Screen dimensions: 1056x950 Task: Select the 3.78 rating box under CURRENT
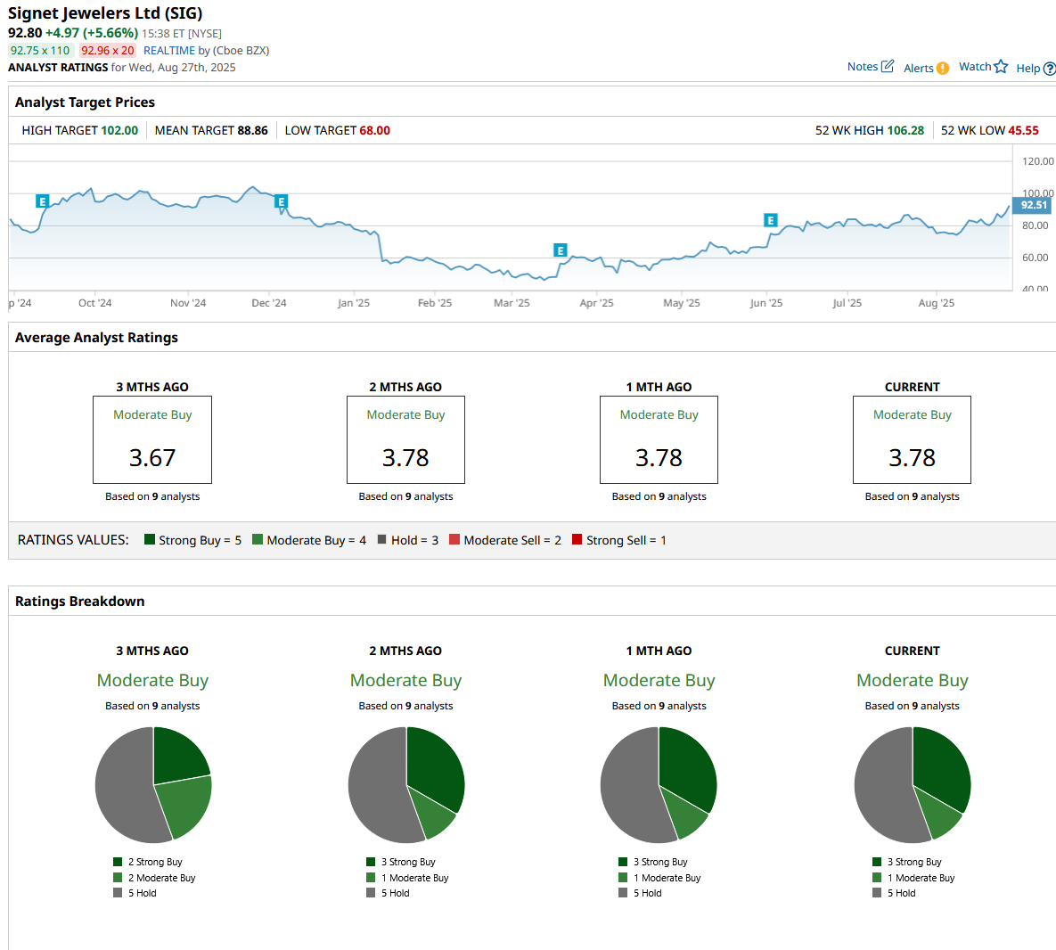[913, 439]
